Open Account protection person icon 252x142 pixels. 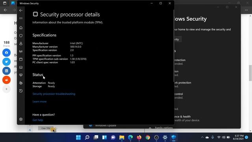(21, 43)
